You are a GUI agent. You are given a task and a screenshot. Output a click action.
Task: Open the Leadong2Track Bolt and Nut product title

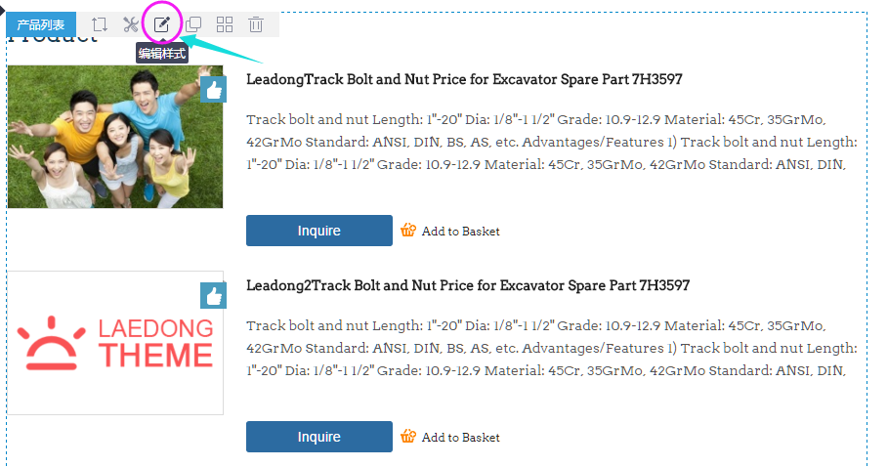[x=467, y=285]
